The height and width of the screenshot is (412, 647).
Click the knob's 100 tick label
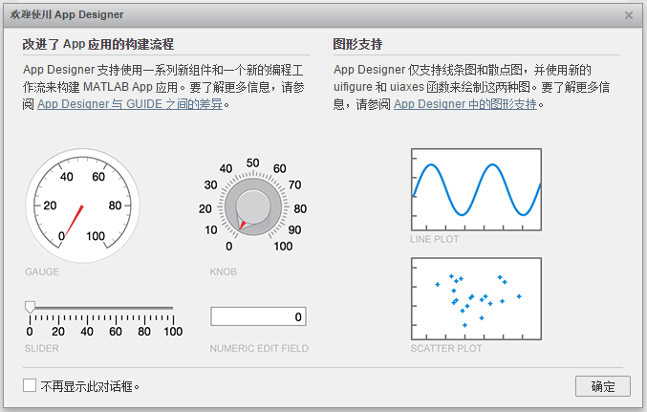click(x=283, y=247)
